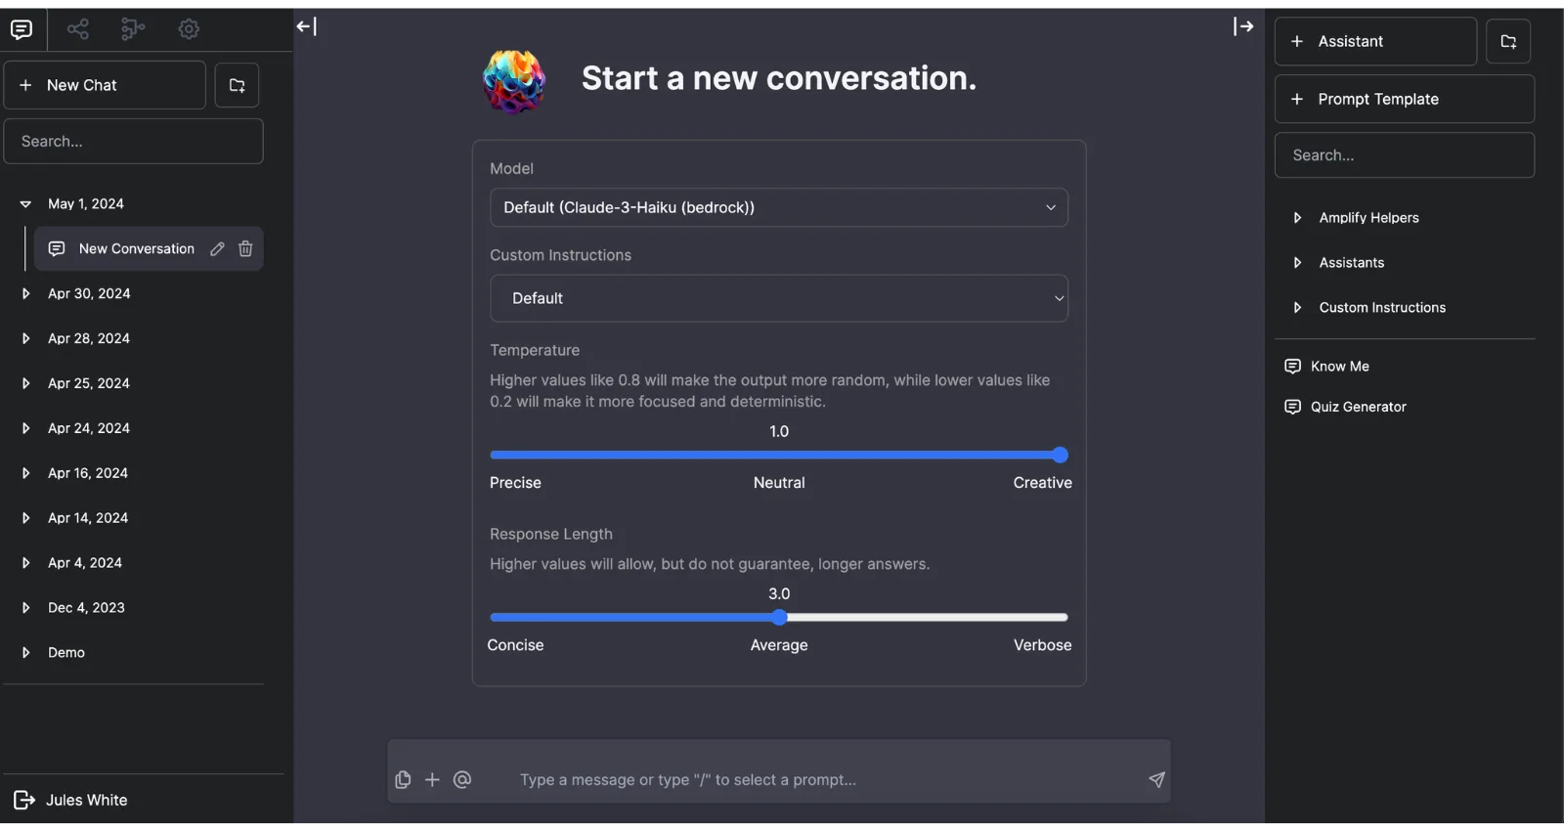Adjust the Response Length slider handle
This screenshot has width=1564, height=831.
779,617
